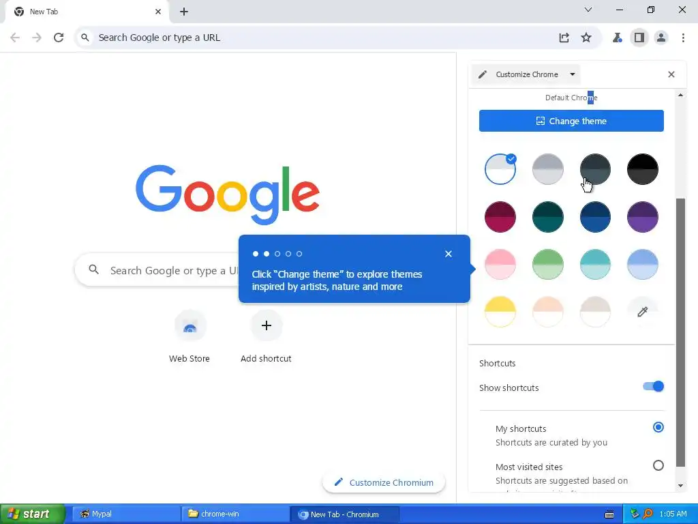The height and width of the screenshot is (524, 698).
Task: Reload the current page
Action: click(59, 38)
